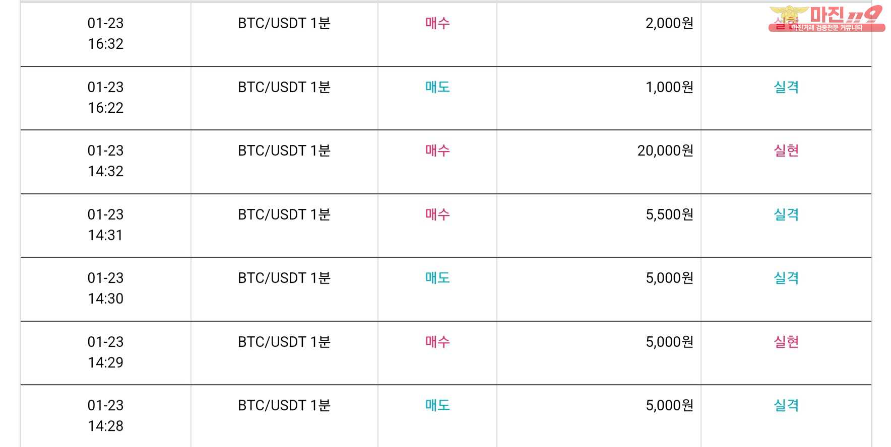Select the 5,500원 amount cell
Screen dimensions: 891x447
669,214
